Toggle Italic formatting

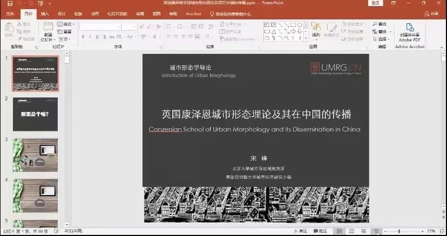[90, 37]
